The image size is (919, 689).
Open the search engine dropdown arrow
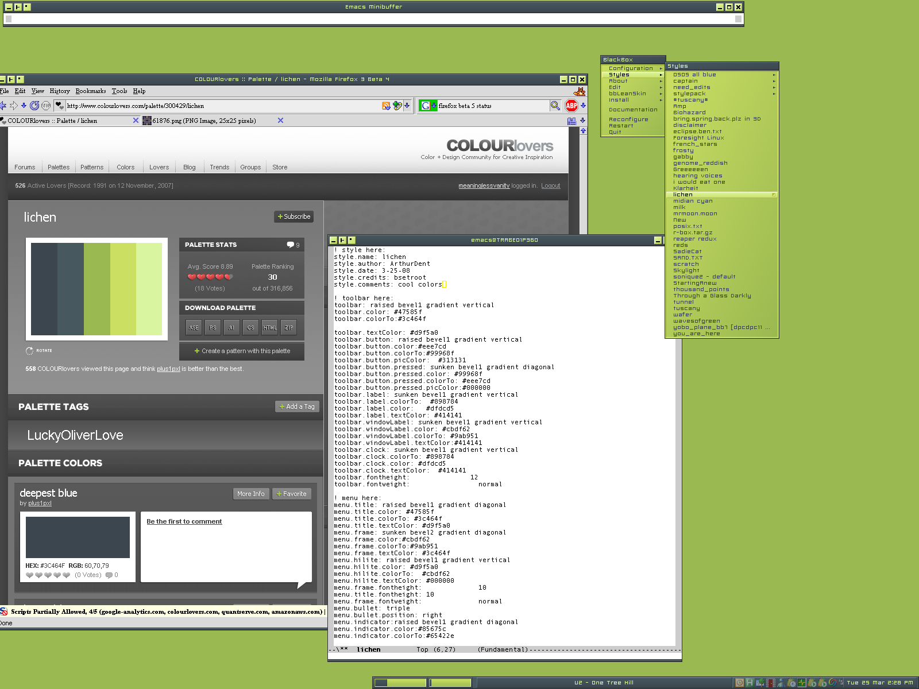click(434, 106)
